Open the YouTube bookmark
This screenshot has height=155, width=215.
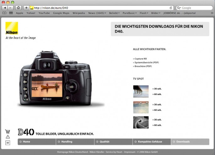(44, 13)
